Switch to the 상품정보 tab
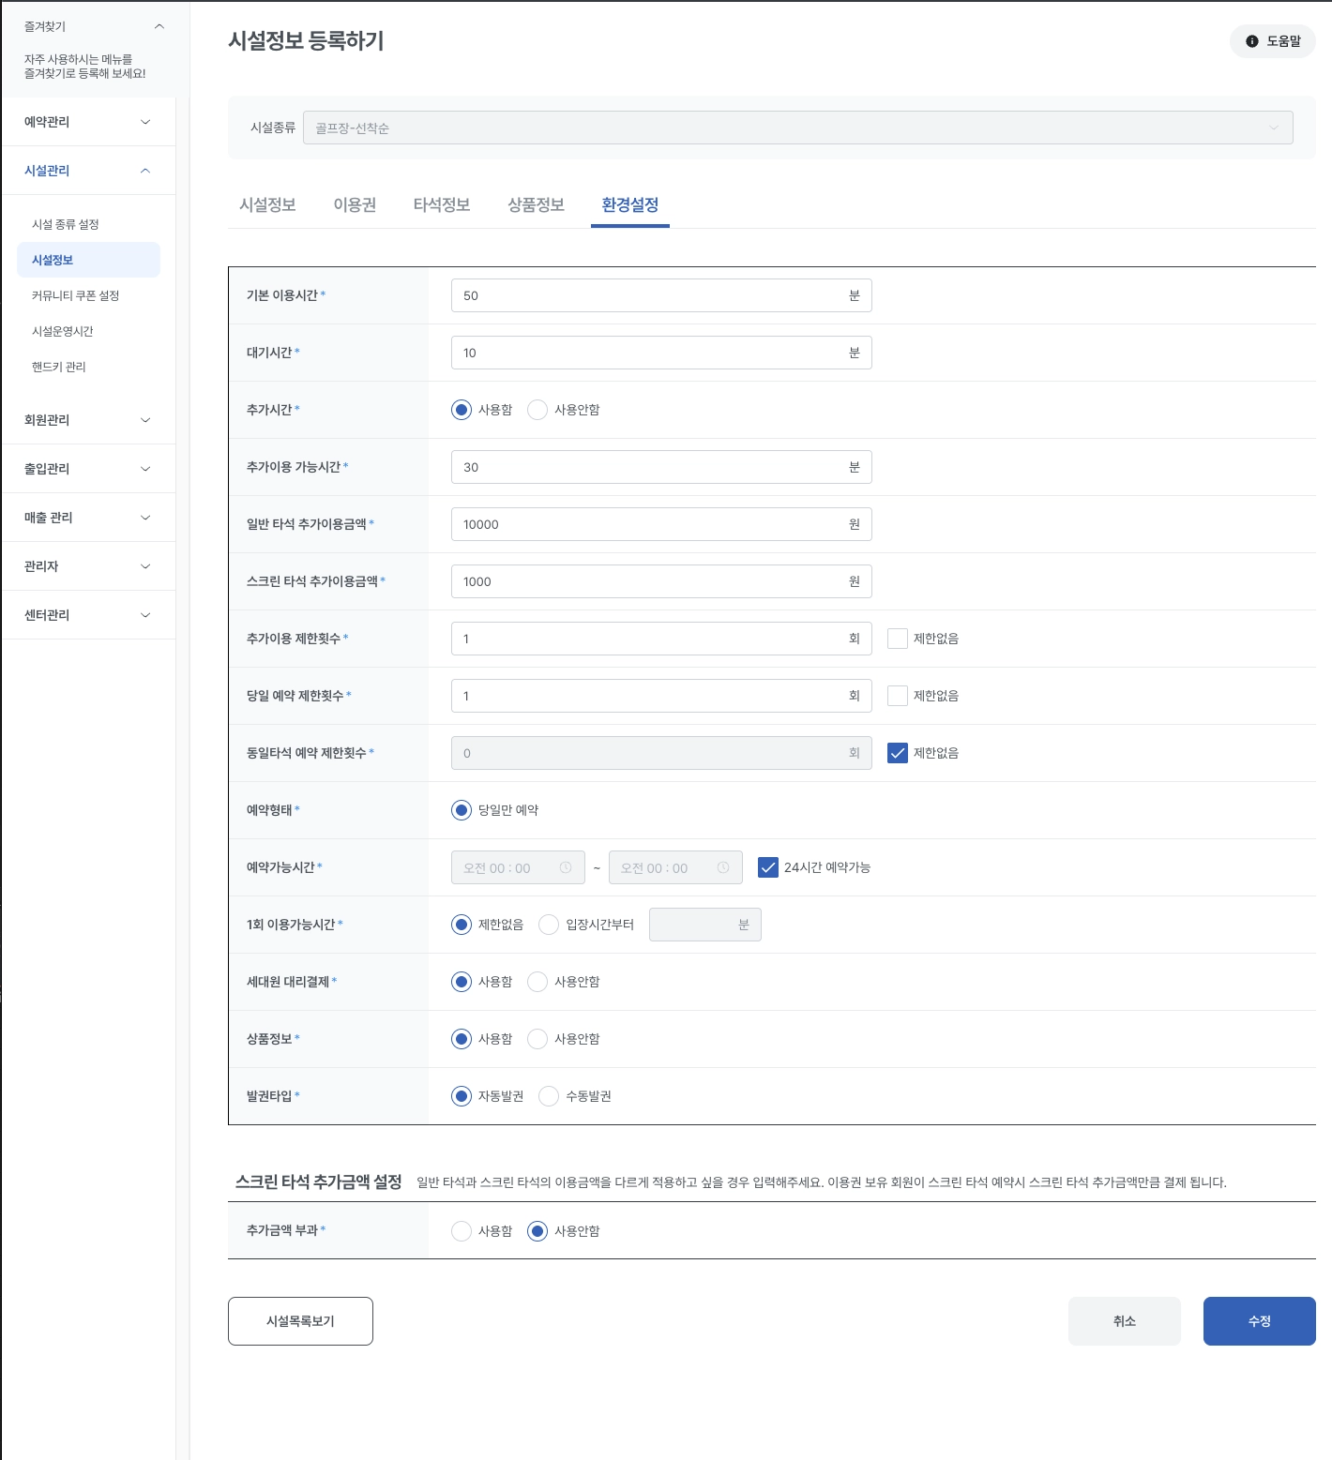This screenshot has width=1332, height=1460. pos(536,204)
